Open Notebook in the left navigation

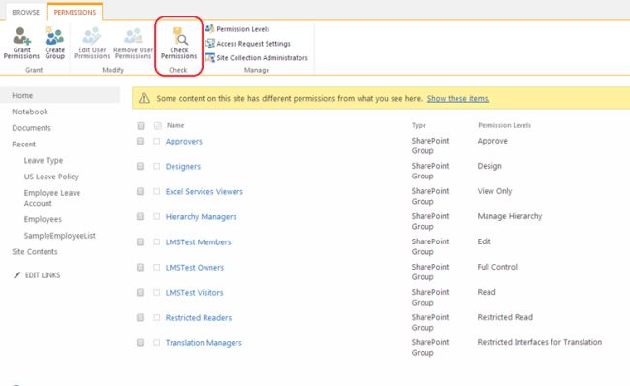30,112
